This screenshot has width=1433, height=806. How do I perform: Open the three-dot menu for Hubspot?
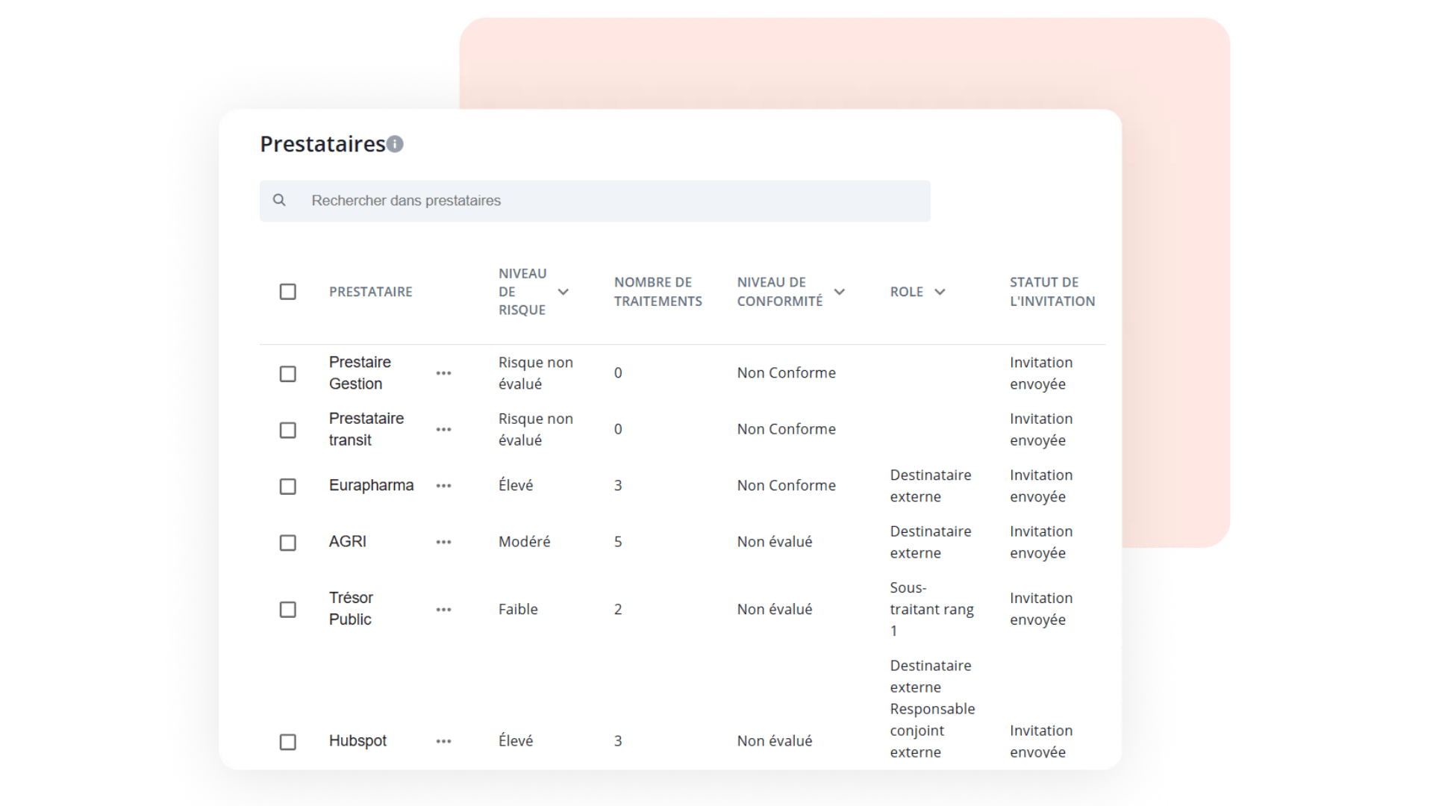click(443, 742)
